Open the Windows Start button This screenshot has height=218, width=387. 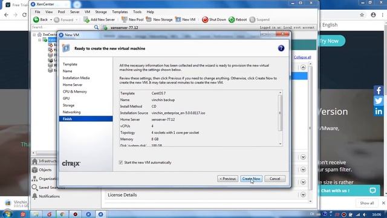click(x=7, y=214)
